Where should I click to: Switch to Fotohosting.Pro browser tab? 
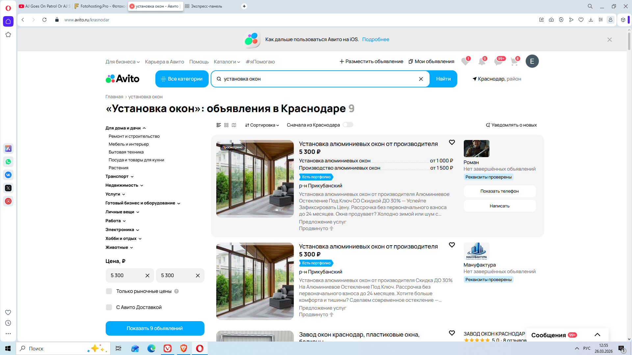100,6
